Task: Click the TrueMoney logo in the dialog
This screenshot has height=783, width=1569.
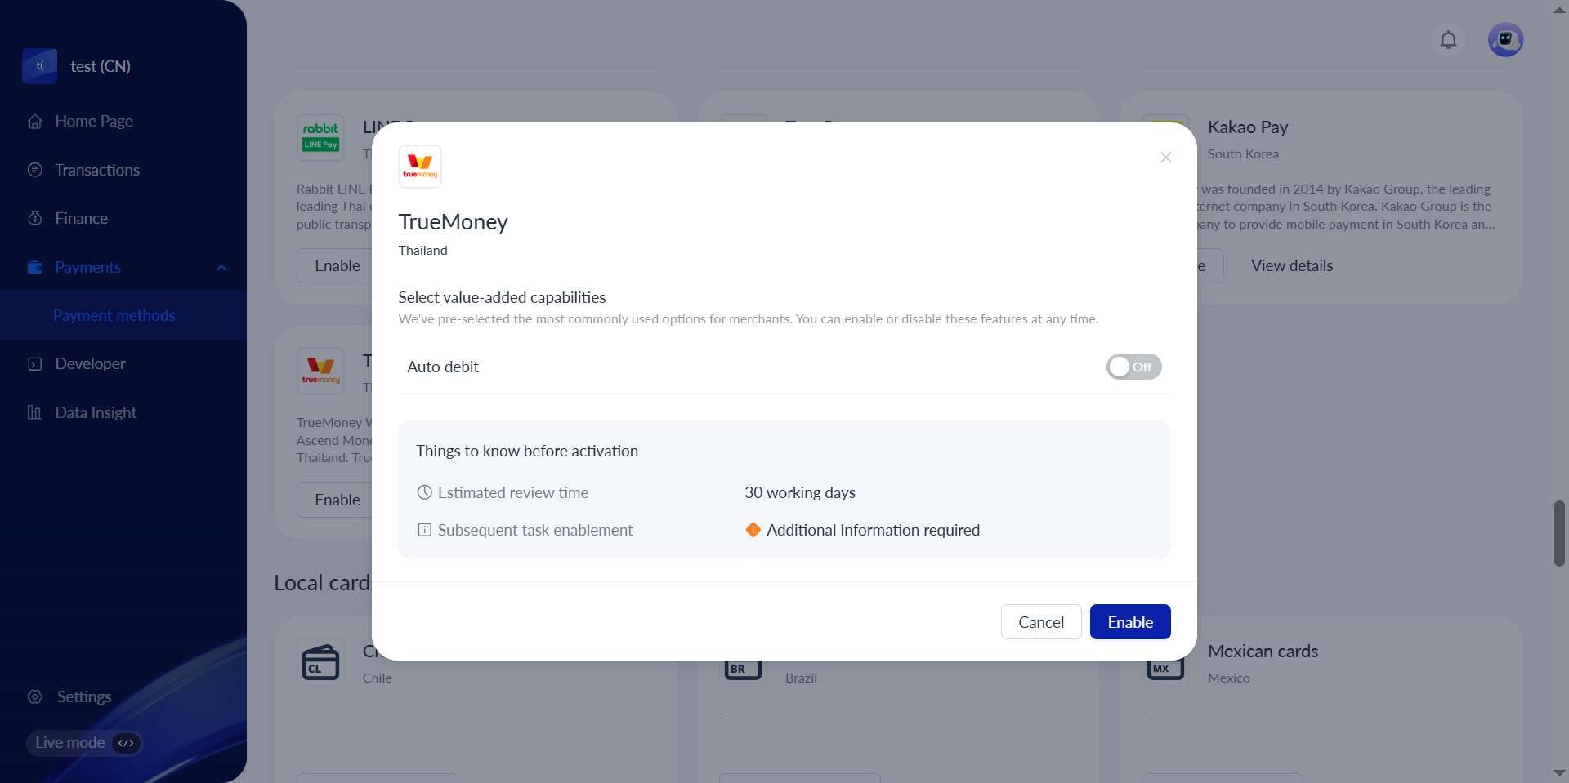Action: pos(420,167)
